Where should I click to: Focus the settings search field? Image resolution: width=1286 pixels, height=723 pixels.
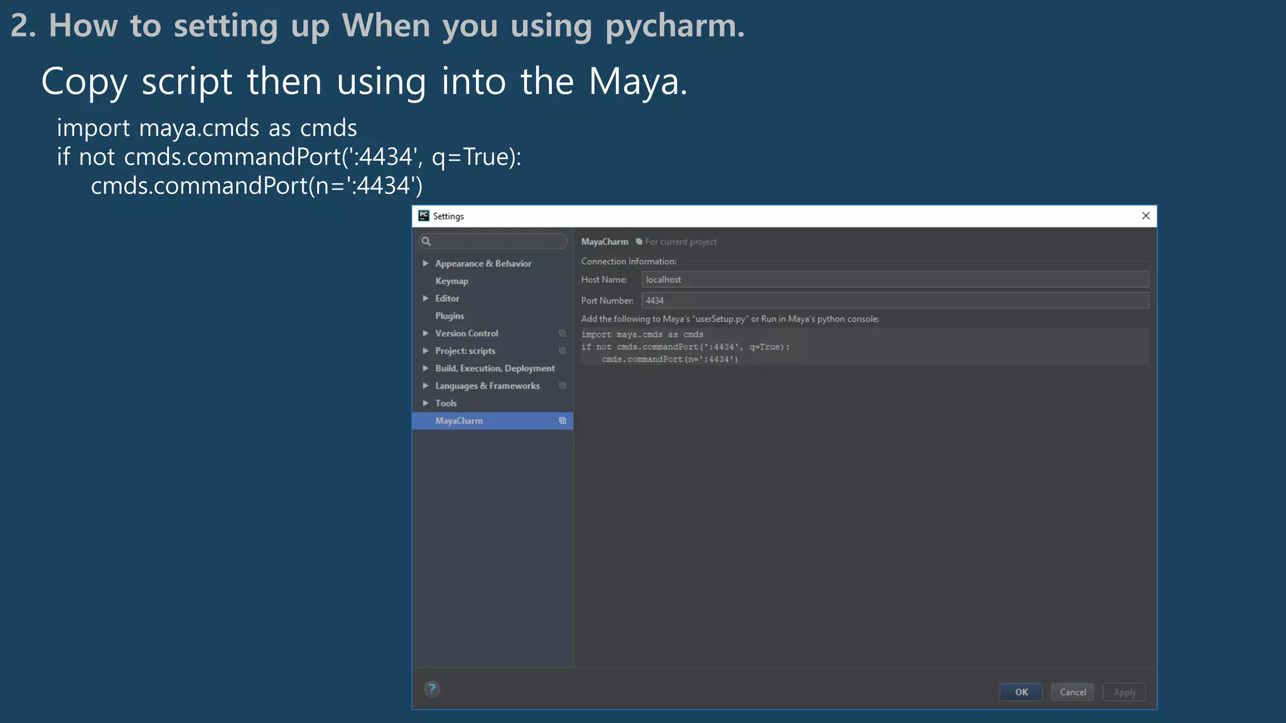click(x=493, y=242)
